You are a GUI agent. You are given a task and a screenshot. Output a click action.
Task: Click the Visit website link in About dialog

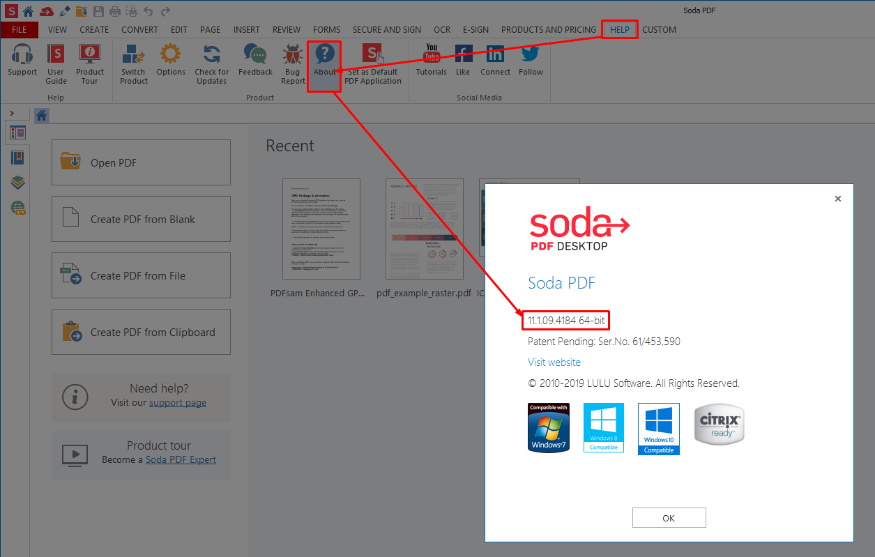(x=554, y=363)
